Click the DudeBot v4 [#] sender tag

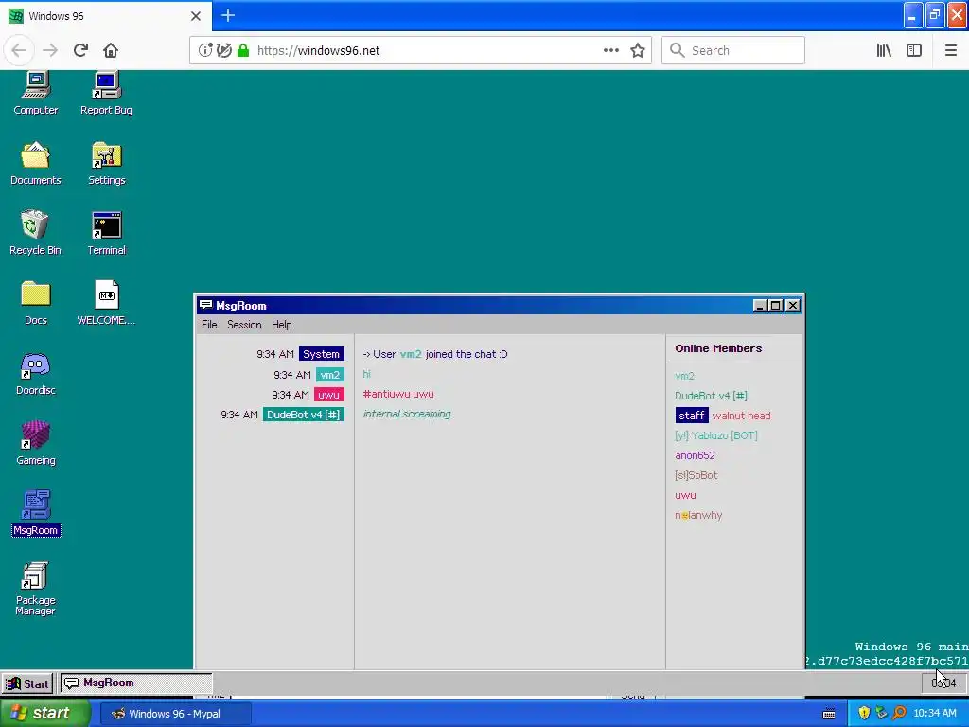click(304, 415)
